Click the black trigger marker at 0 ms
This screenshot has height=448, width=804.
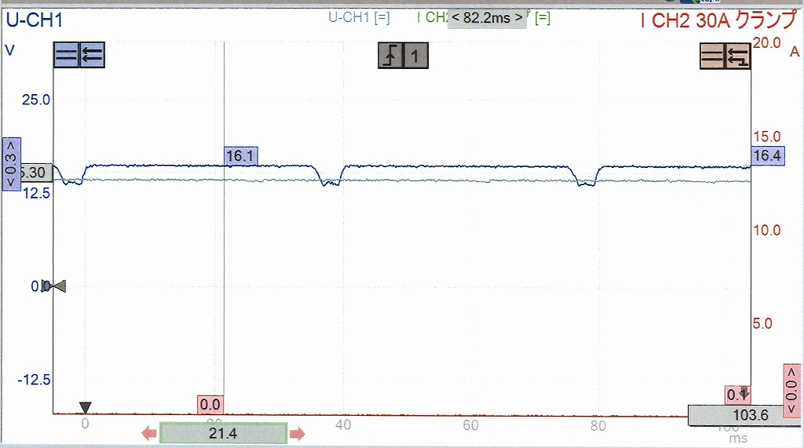tap(86, 407)
